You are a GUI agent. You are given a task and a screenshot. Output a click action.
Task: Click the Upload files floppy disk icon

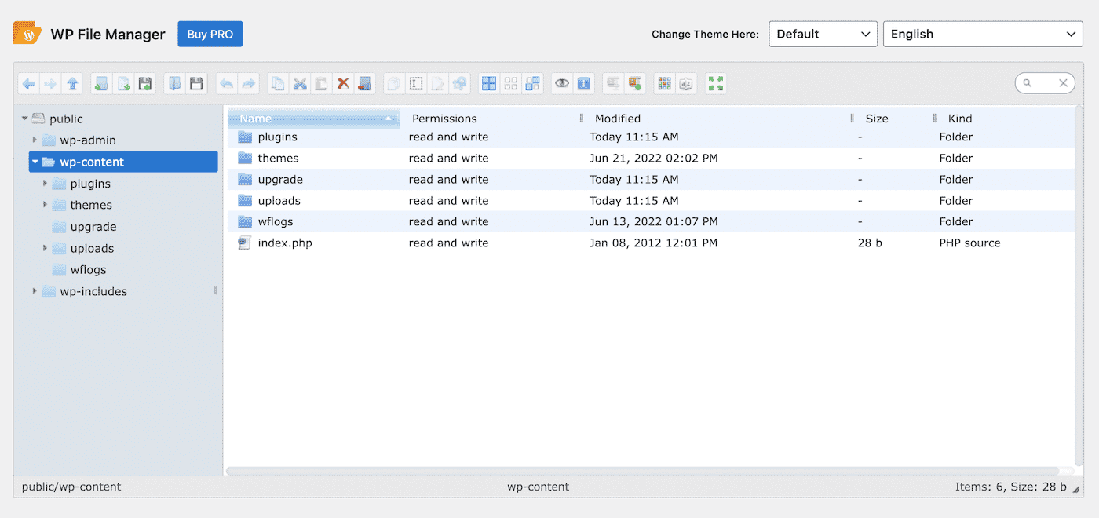[x=145, y=83]
